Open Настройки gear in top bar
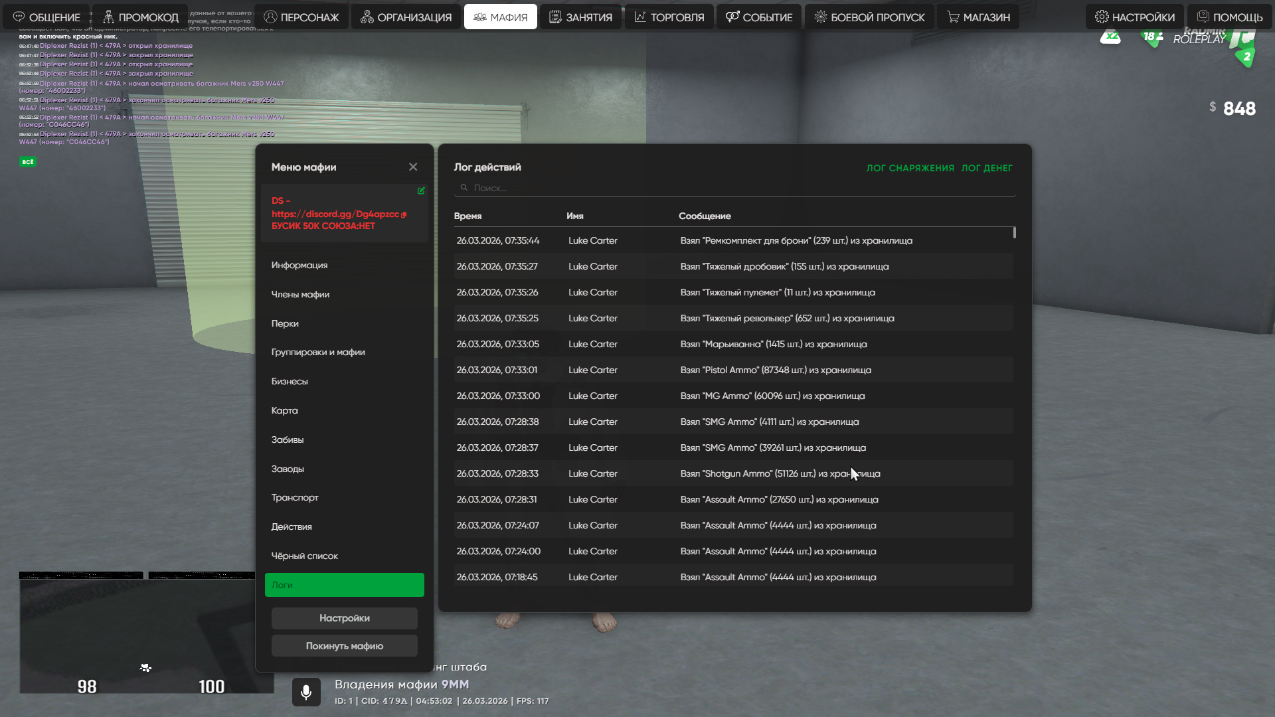Screen dimensions: 1275x717 (1134, 17)
